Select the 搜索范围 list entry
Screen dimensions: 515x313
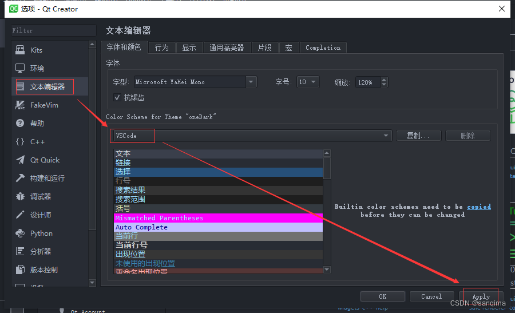[x=218, y=199]
